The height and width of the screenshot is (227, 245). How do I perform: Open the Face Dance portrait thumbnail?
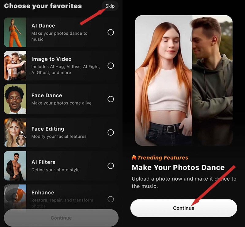pyautogui.click(x=15, y=99)
